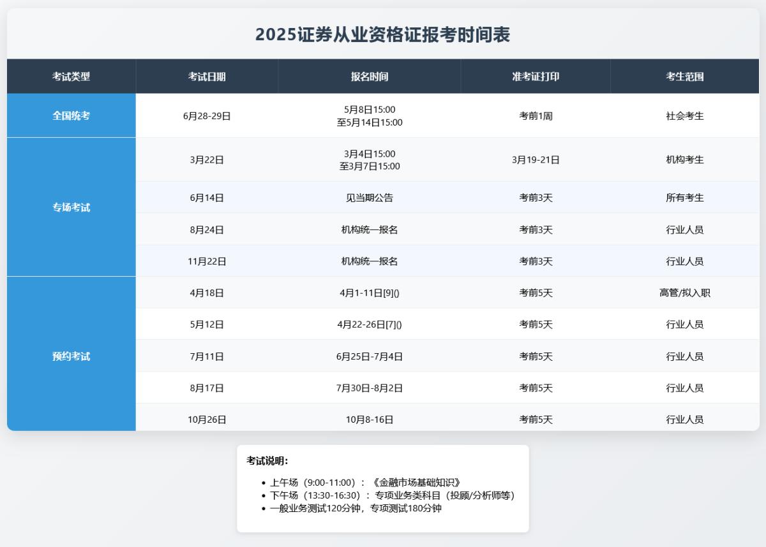
Task: Select the 预约考试 category cell
Action: point(71,356)
